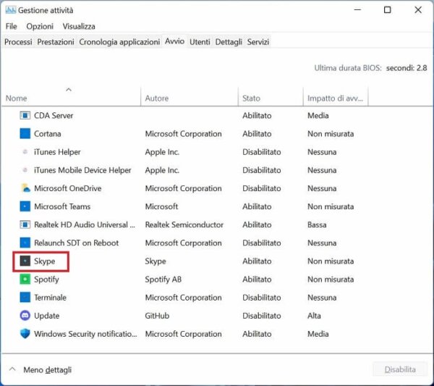Click the Task Manager title bar icon

coord(11,10)
